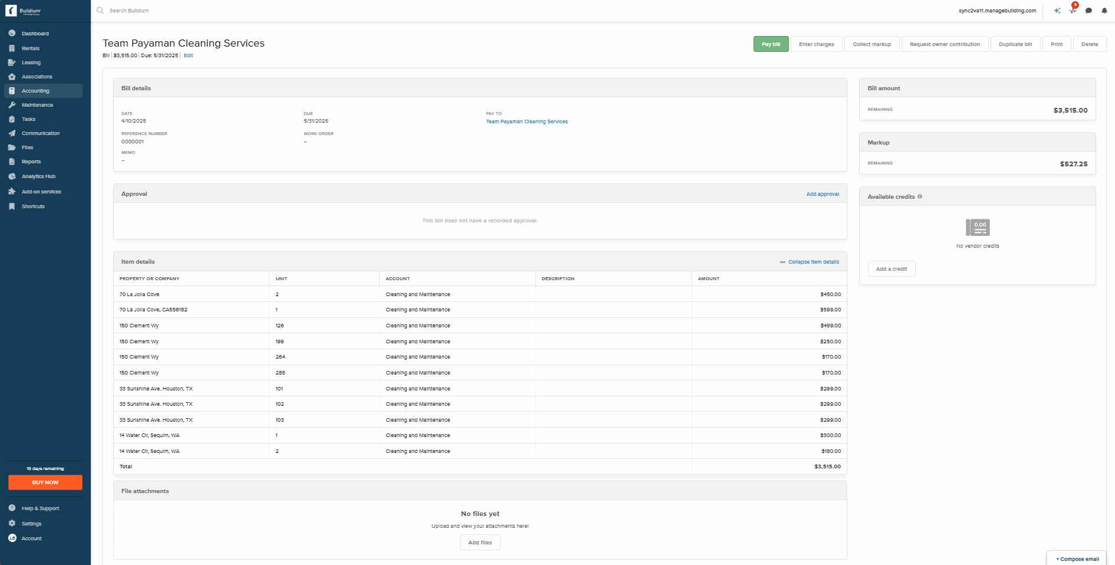The width and height of the screenshot is (1115, 565).
Task: Click the Maintenance wrench icon
Action: pos(12,105)
